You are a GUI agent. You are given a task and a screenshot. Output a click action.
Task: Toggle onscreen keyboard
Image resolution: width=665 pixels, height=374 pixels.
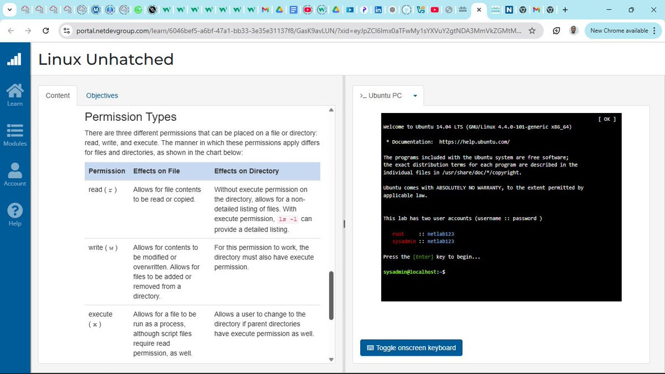[411, 348]
